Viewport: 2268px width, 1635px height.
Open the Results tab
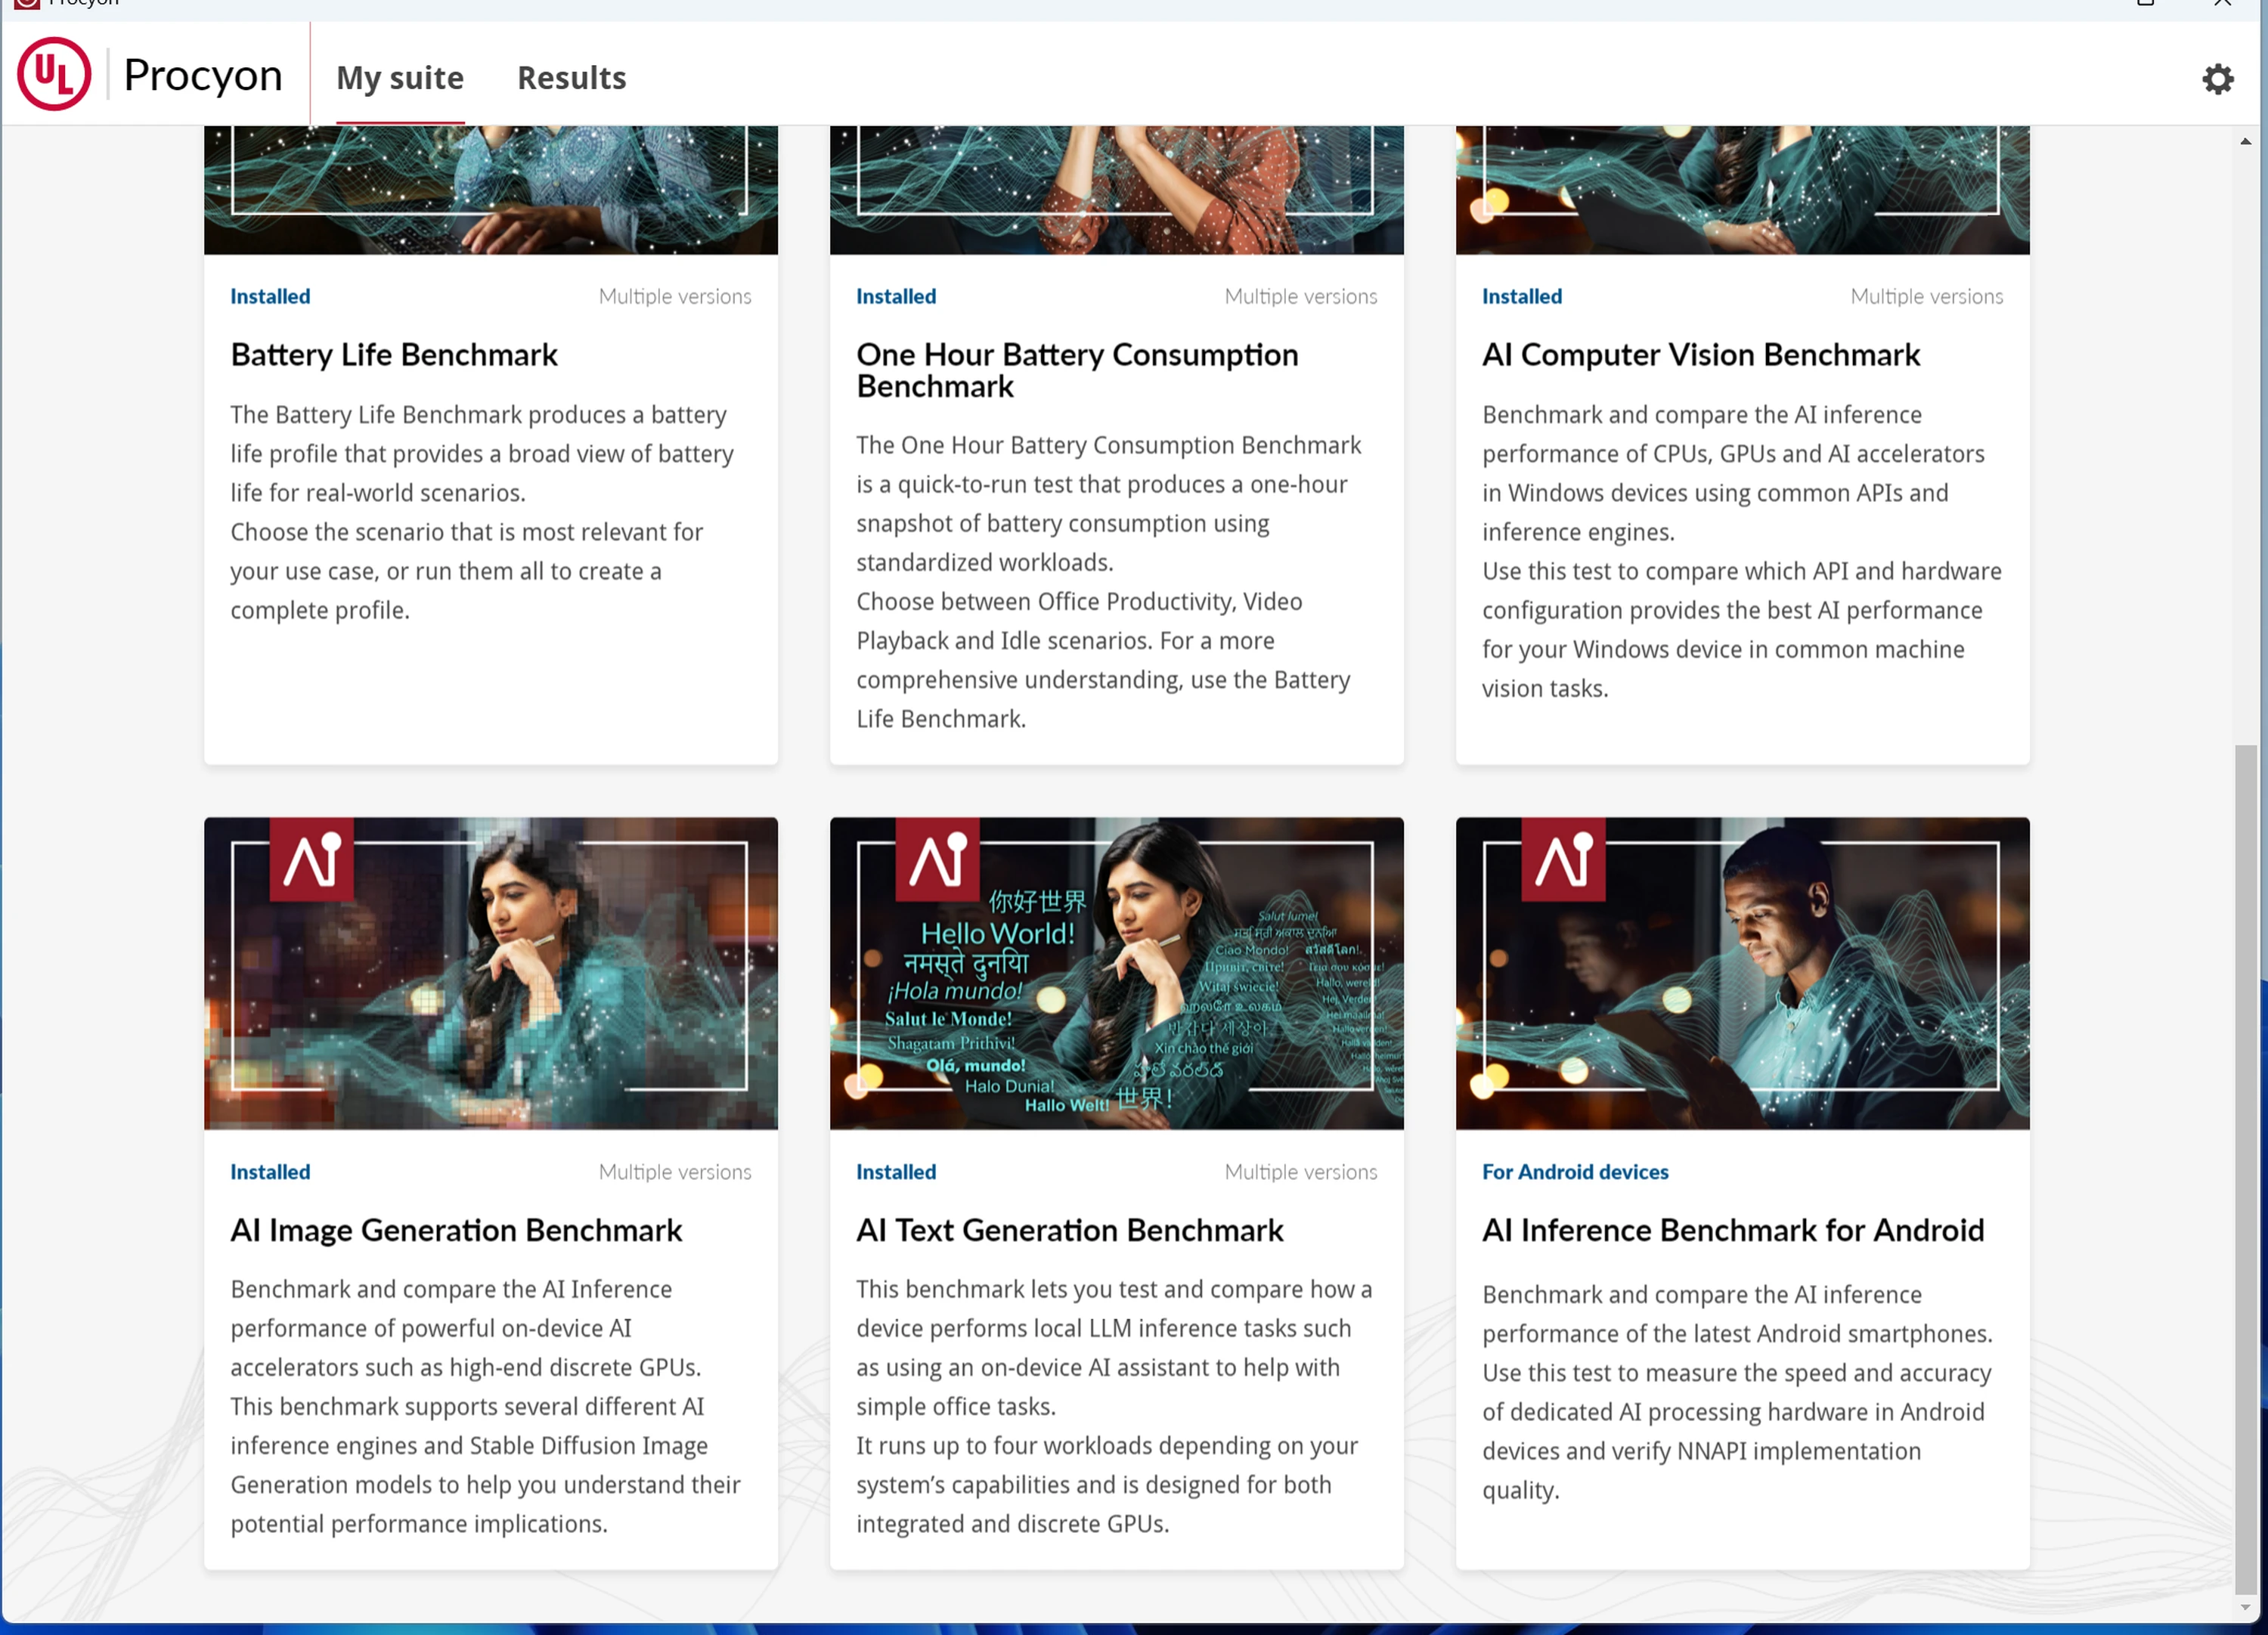(571, 78)
